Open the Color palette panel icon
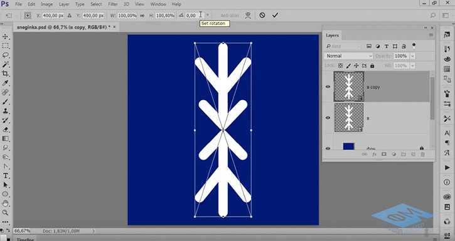This screenshot has height=241, width=455. [x=447, y=59]
